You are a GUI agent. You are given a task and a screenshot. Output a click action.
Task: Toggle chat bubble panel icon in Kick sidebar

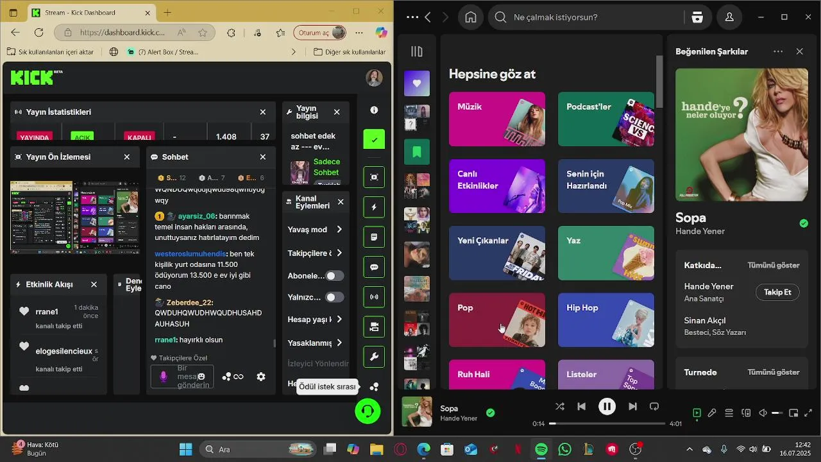pos(374,267)
